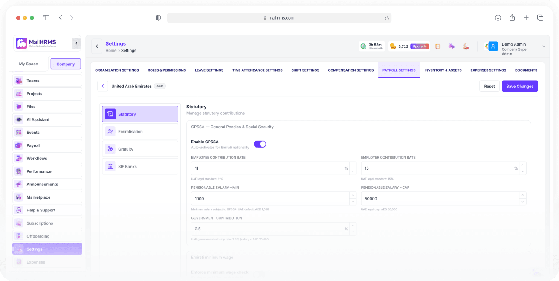The height and width of the screenshot is (281, 559).
Task: Open Compensation Settings tab
Action: point(350,70)
